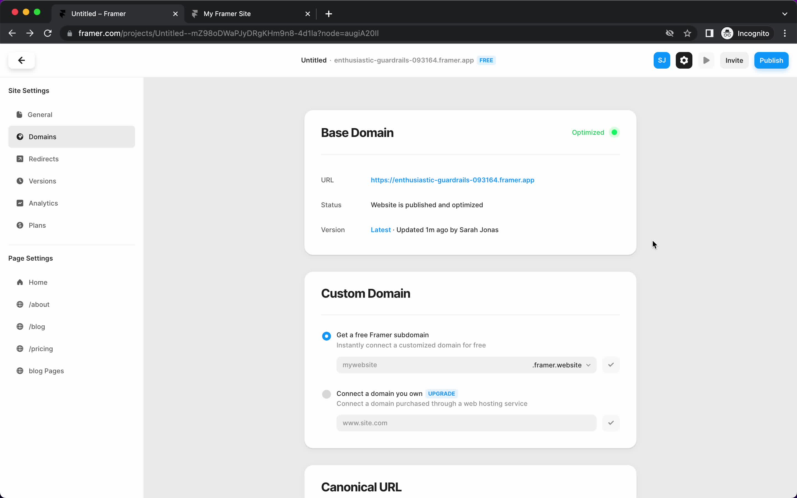Select the free Framer subdomain radio button

327,335
